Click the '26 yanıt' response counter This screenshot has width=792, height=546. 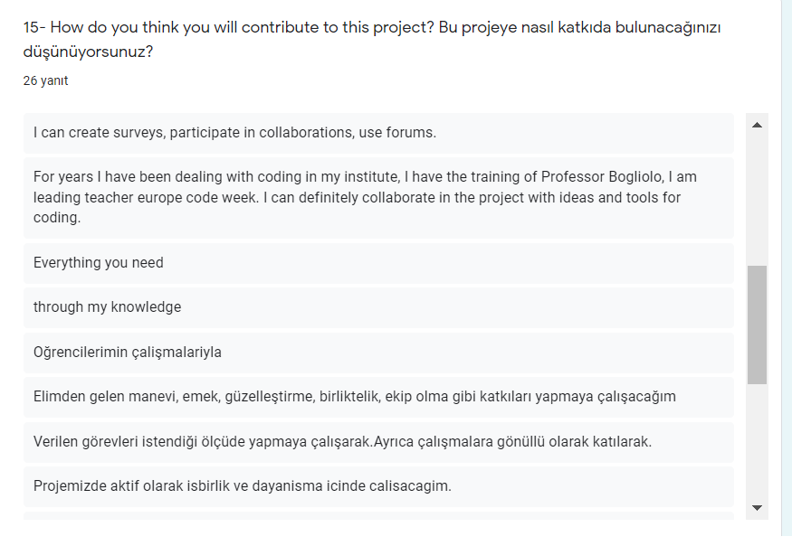point(43,80)
